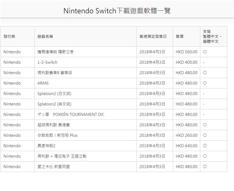Select the release date in ARMS row
This screenshot has width=234, height=191.
coord(152,83)
